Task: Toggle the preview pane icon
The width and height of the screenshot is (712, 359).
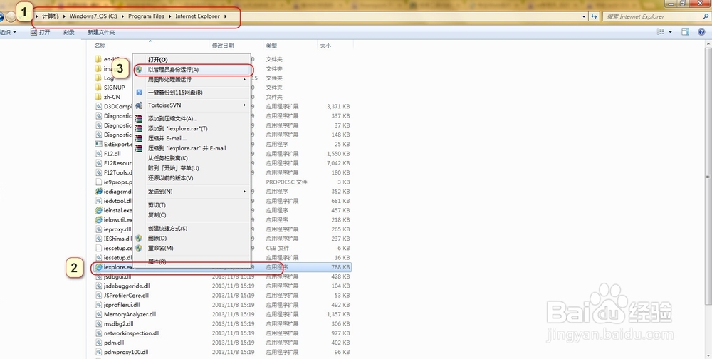Action: click(x=685, y=32)
